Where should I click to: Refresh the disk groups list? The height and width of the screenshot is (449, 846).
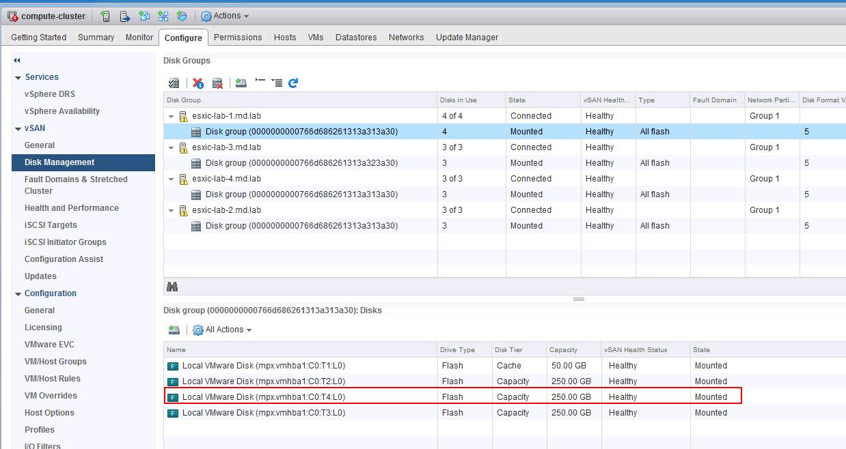(x=293, y=83)
